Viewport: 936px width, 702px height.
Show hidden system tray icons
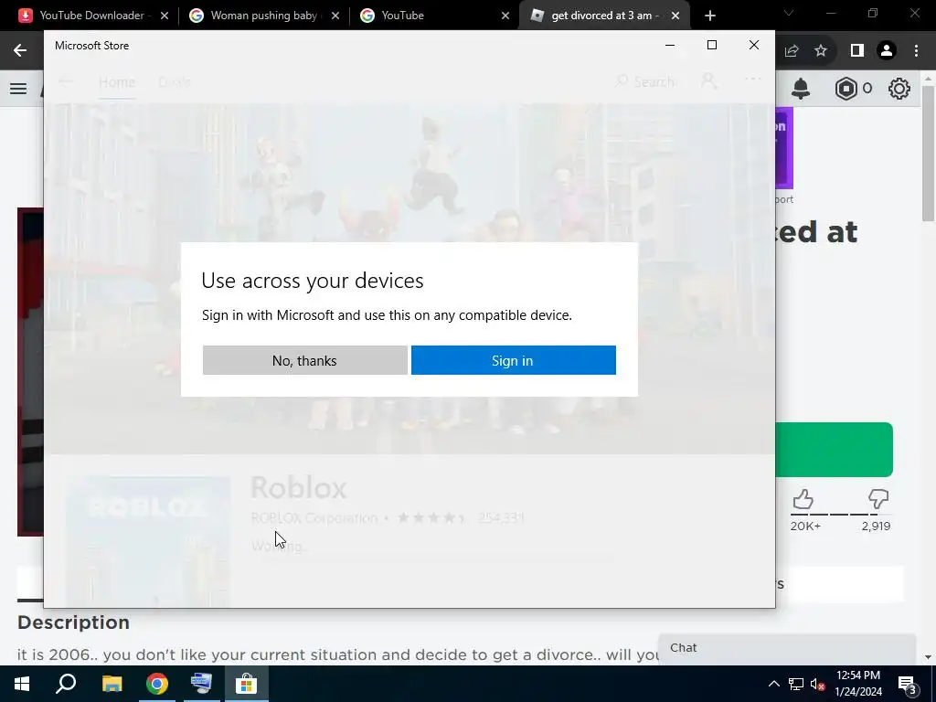pos(773,684)
